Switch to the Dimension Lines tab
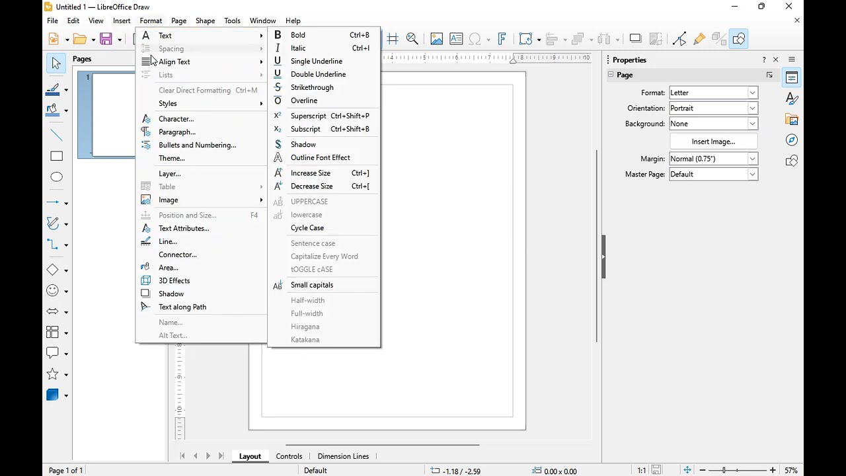Screen dimensions: 846x476 (x=343, y=456)
